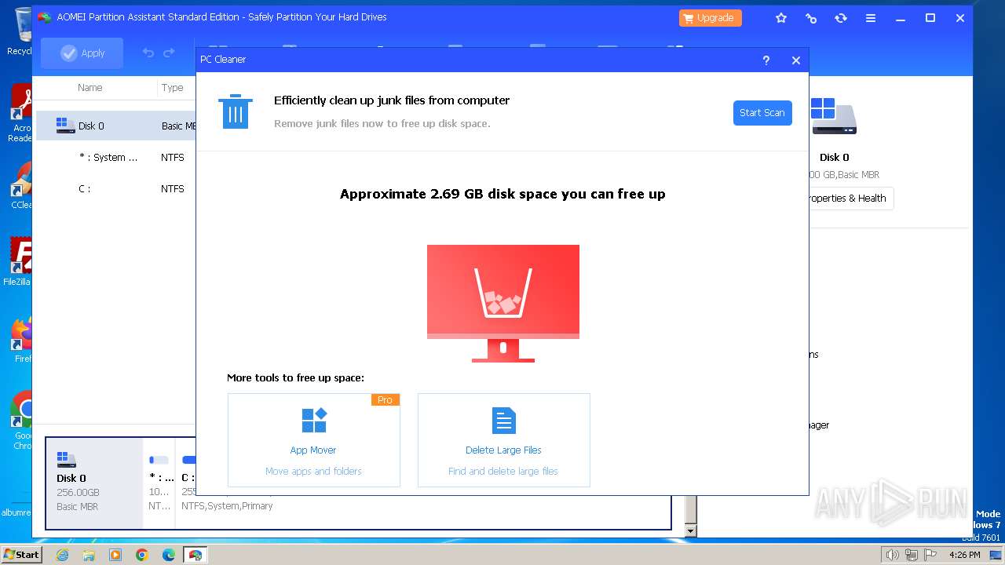1005x565 pixels.
Task: Click the red monitor trash illustration
Action: (503, 303)
